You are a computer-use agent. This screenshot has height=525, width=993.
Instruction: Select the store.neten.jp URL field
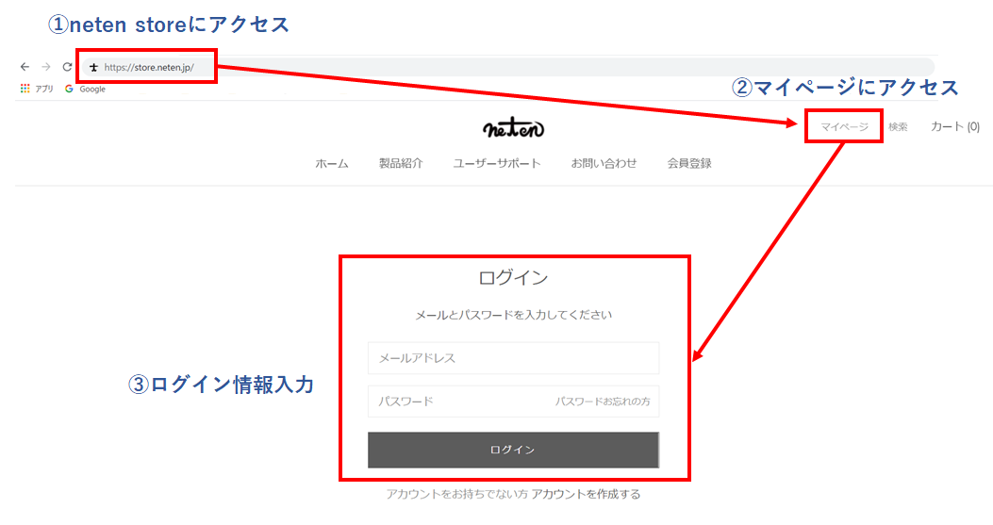click(506, 67)
